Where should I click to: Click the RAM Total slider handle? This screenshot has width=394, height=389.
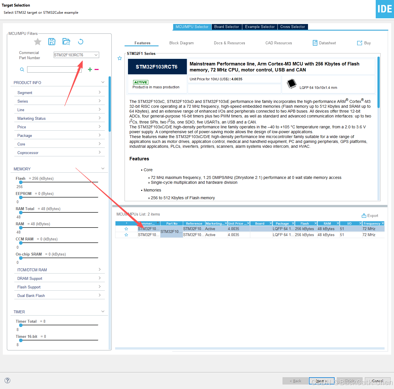click(x=21, y=212)
